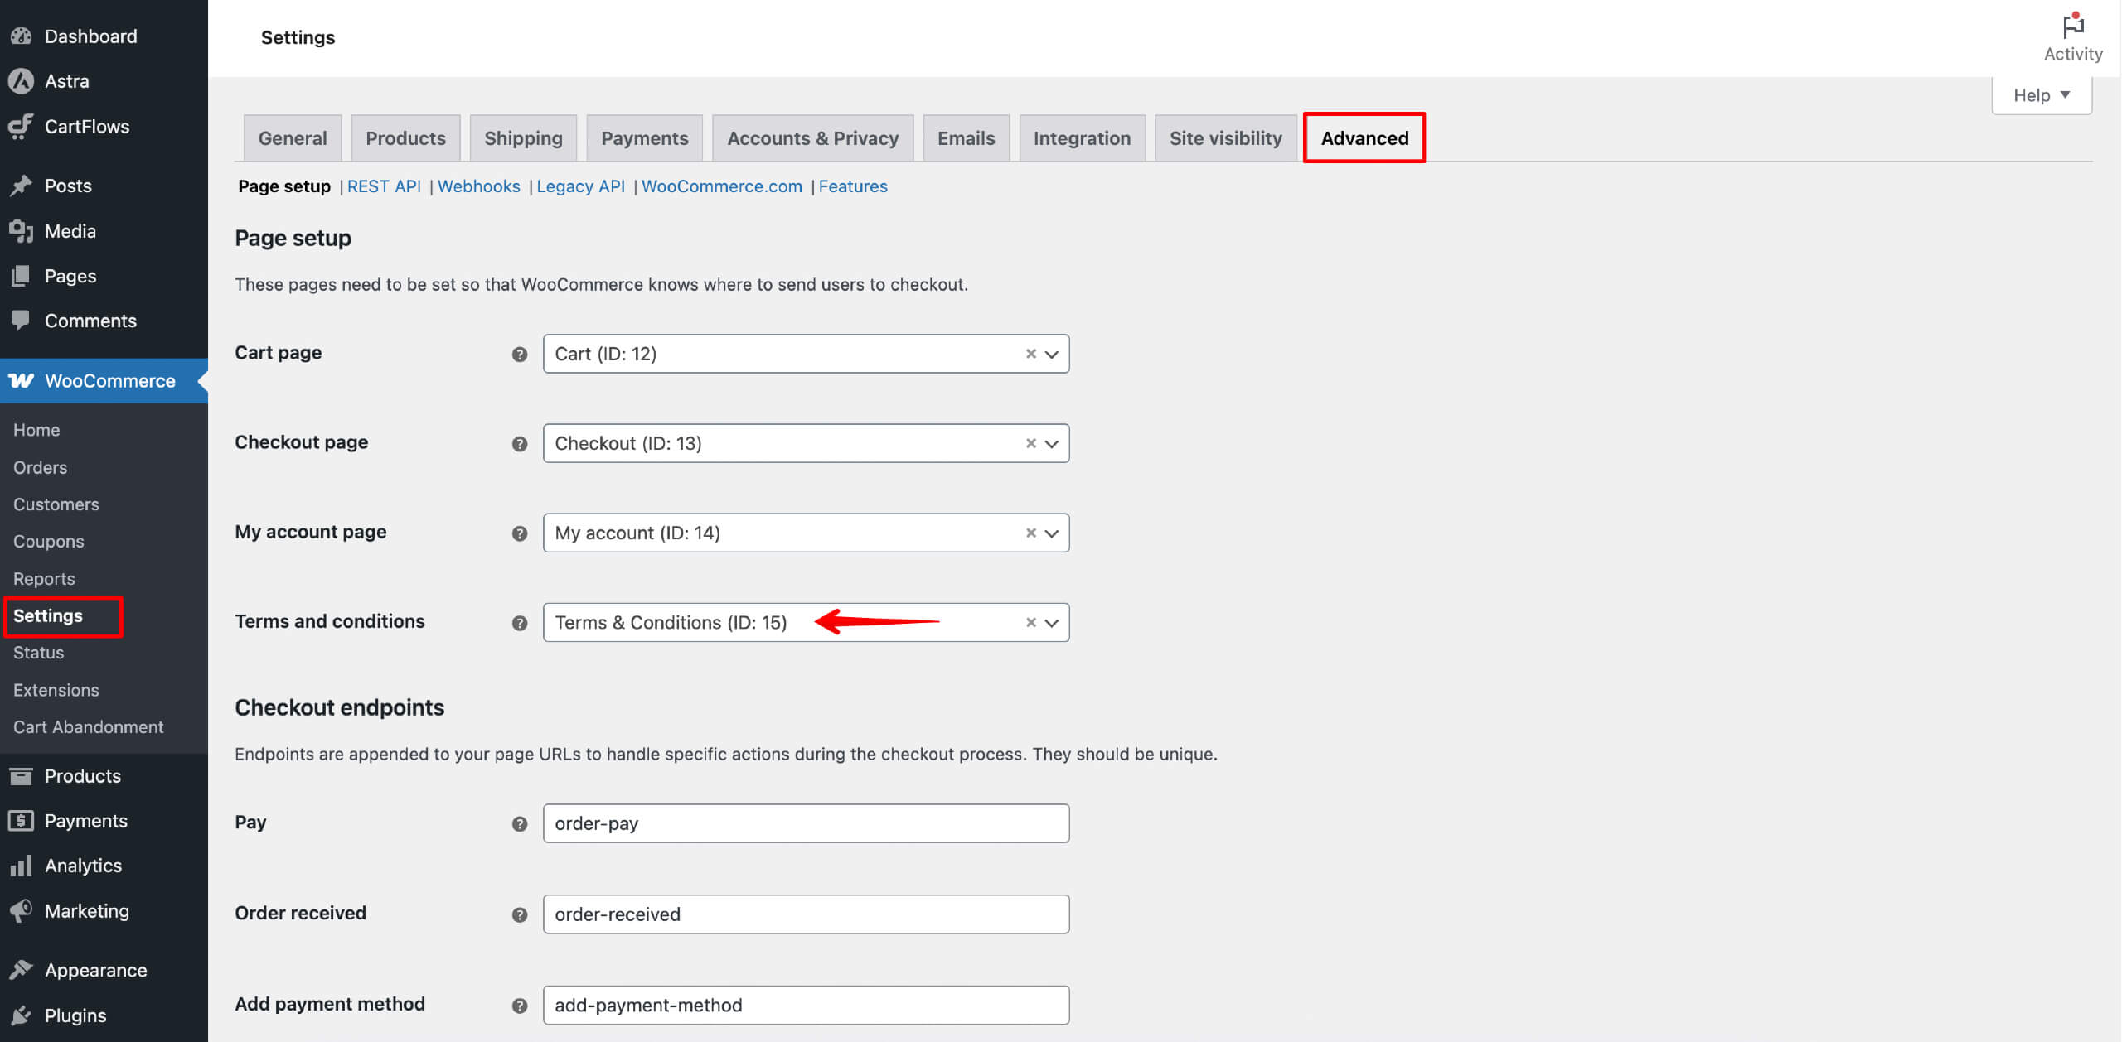Open the Features section link

coord(853,186)
